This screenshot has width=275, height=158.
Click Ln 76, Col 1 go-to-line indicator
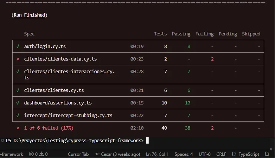pyautogui.click(x=157, y=154)
